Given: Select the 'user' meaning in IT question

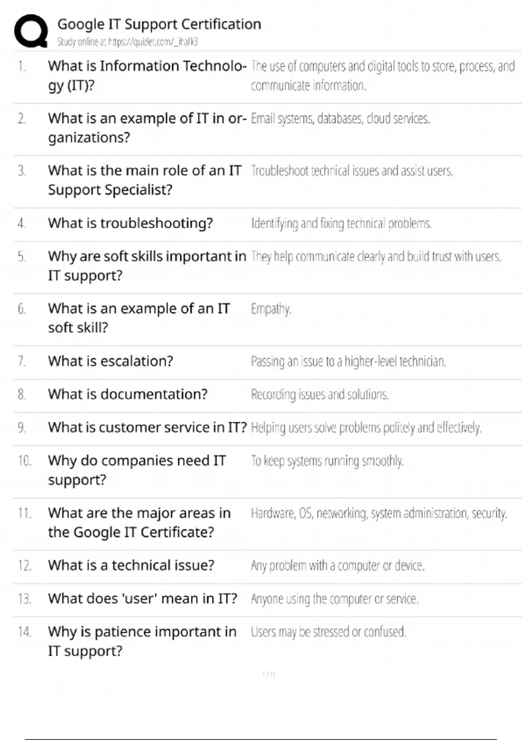Looking at the screenshot, I should point(143,599).
